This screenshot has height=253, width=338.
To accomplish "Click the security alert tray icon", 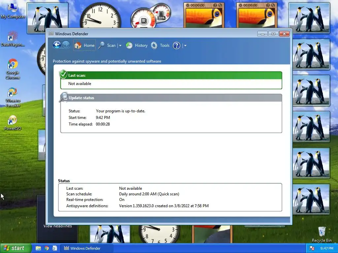I will 312,248.
